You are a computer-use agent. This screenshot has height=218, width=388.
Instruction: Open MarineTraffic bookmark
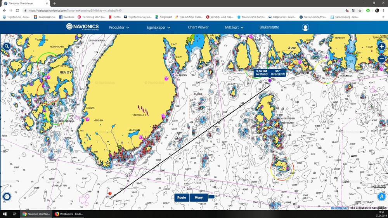tap(251, 17)
